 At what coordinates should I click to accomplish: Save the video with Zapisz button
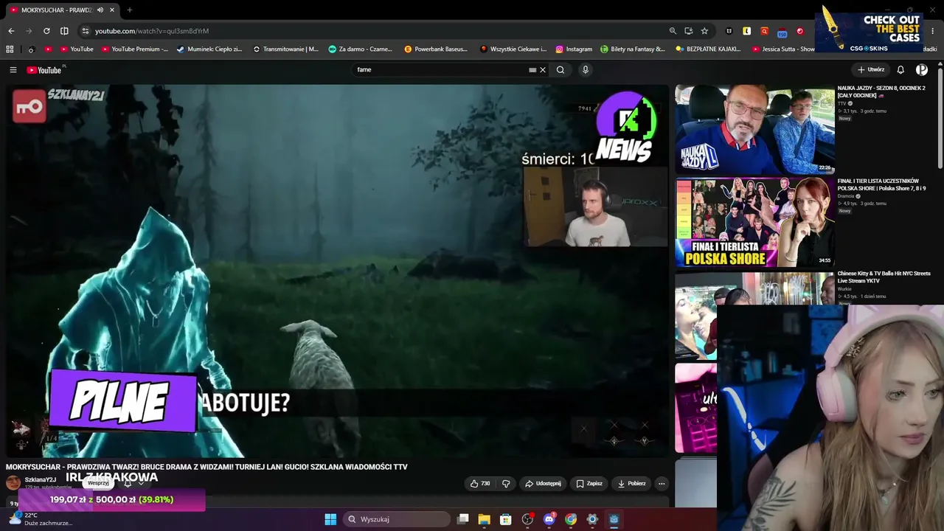(x=589, y=484)
